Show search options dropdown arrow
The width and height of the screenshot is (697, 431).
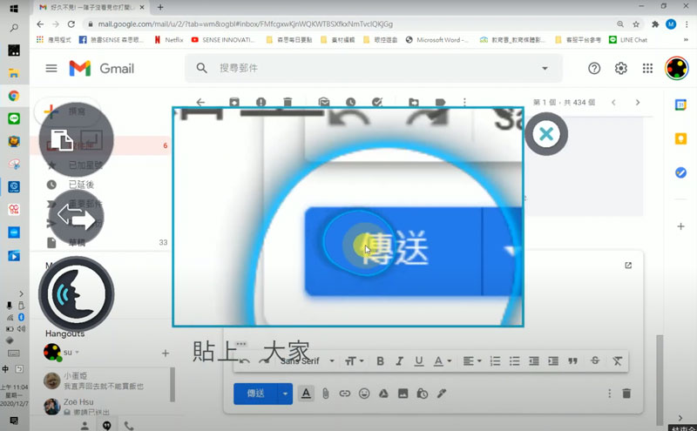tap(545, 68)
